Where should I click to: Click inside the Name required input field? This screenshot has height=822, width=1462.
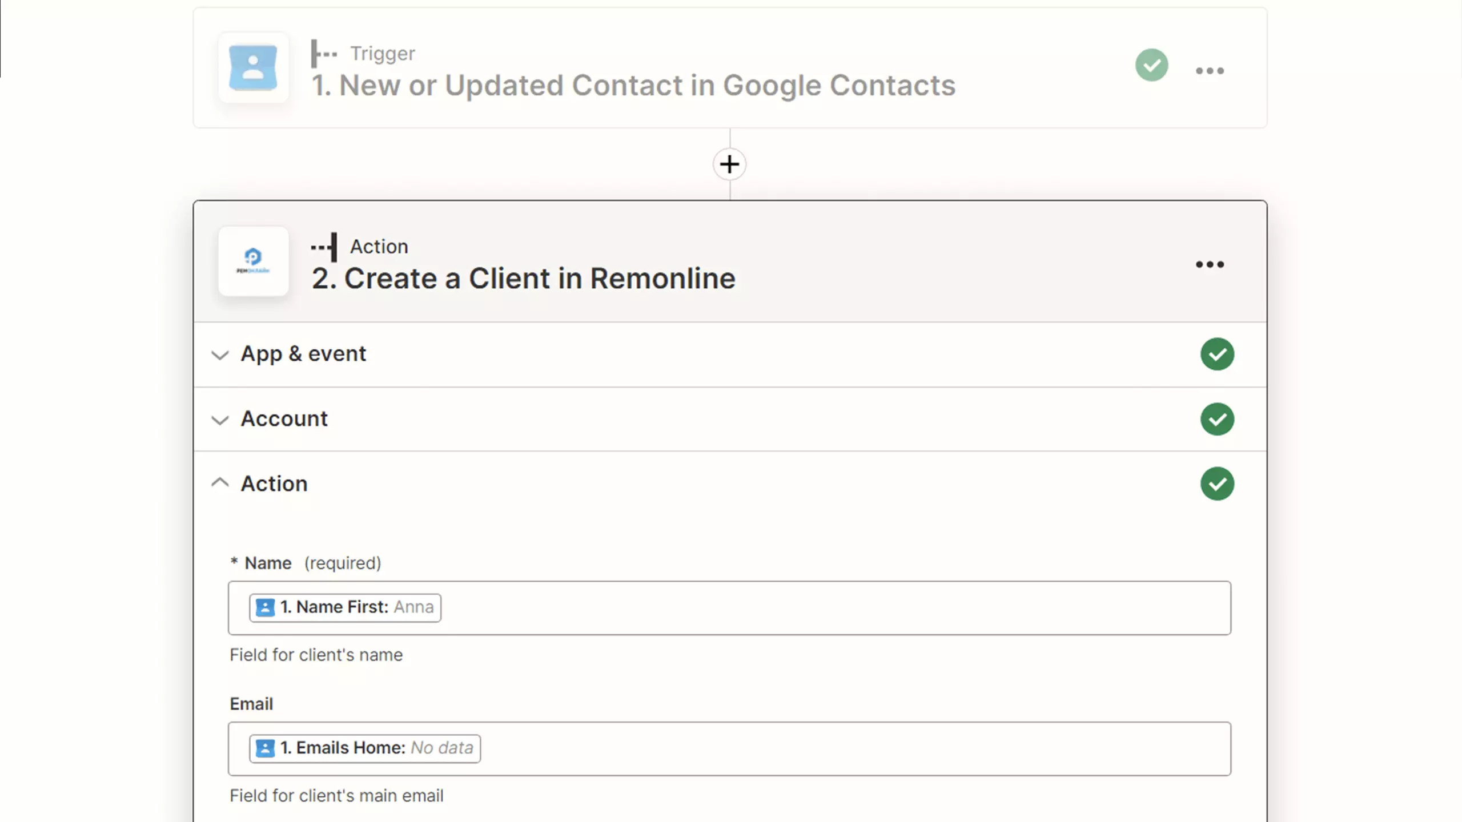pyautogui.click(x=729, y=608)
